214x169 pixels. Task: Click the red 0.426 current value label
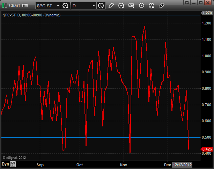[206, 149]
